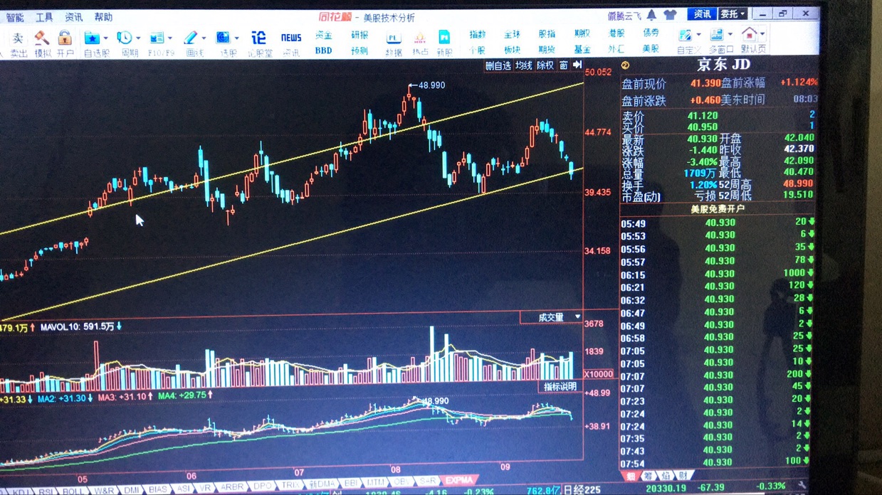
Task: Expand the F10/F9 dropdown arrow
Action: coord(170,38)
